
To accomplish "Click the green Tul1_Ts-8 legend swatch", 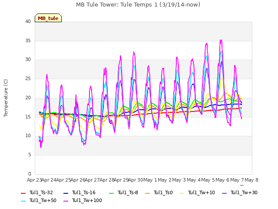I will [x=111, y=193].
